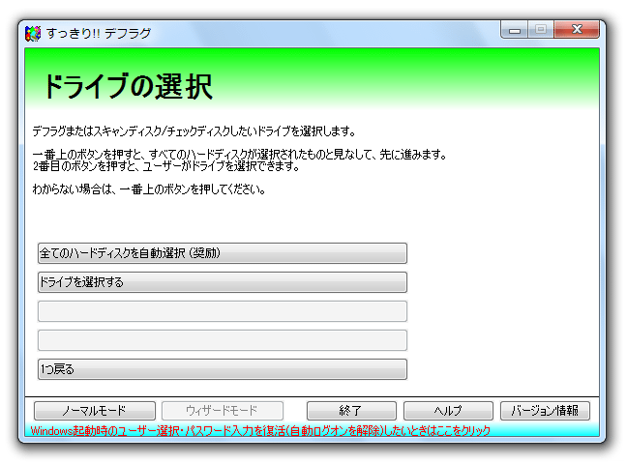The width and height of the screenshot is (627, 464).
Task: Click the ドライブを選択する button
Action: [x=223, y=282]
